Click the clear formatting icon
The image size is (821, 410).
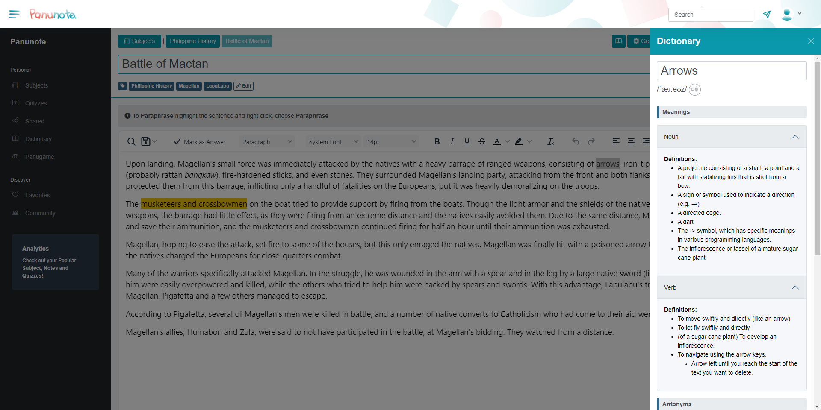tap(551, 141)
